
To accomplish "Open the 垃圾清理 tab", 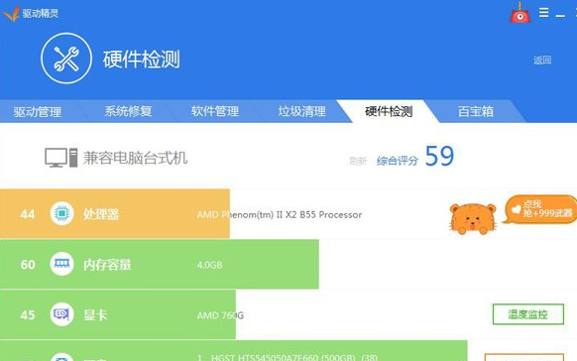I will 301,111.
